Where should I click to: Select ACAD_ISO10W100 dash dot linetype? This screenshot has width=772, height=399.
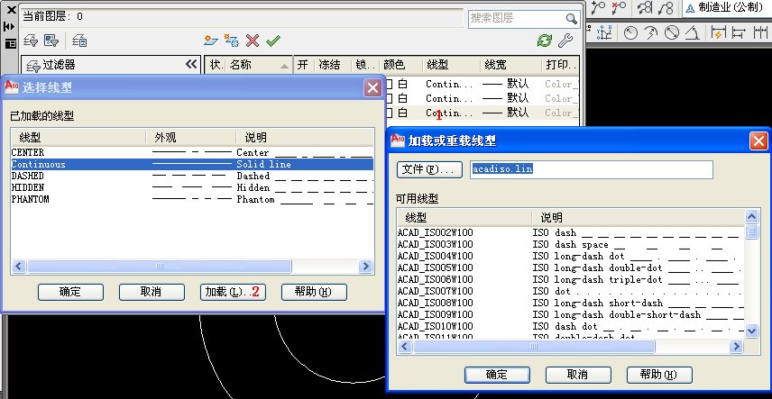(x=570, y=326)
